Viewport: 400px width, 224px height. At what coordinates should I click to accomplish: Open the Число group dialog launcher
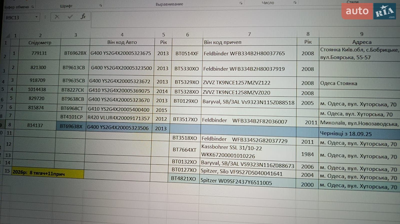(295, 3)
